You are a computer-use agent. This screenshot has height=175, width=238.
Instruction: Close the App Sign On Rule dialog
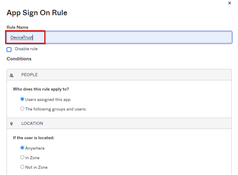230,3
